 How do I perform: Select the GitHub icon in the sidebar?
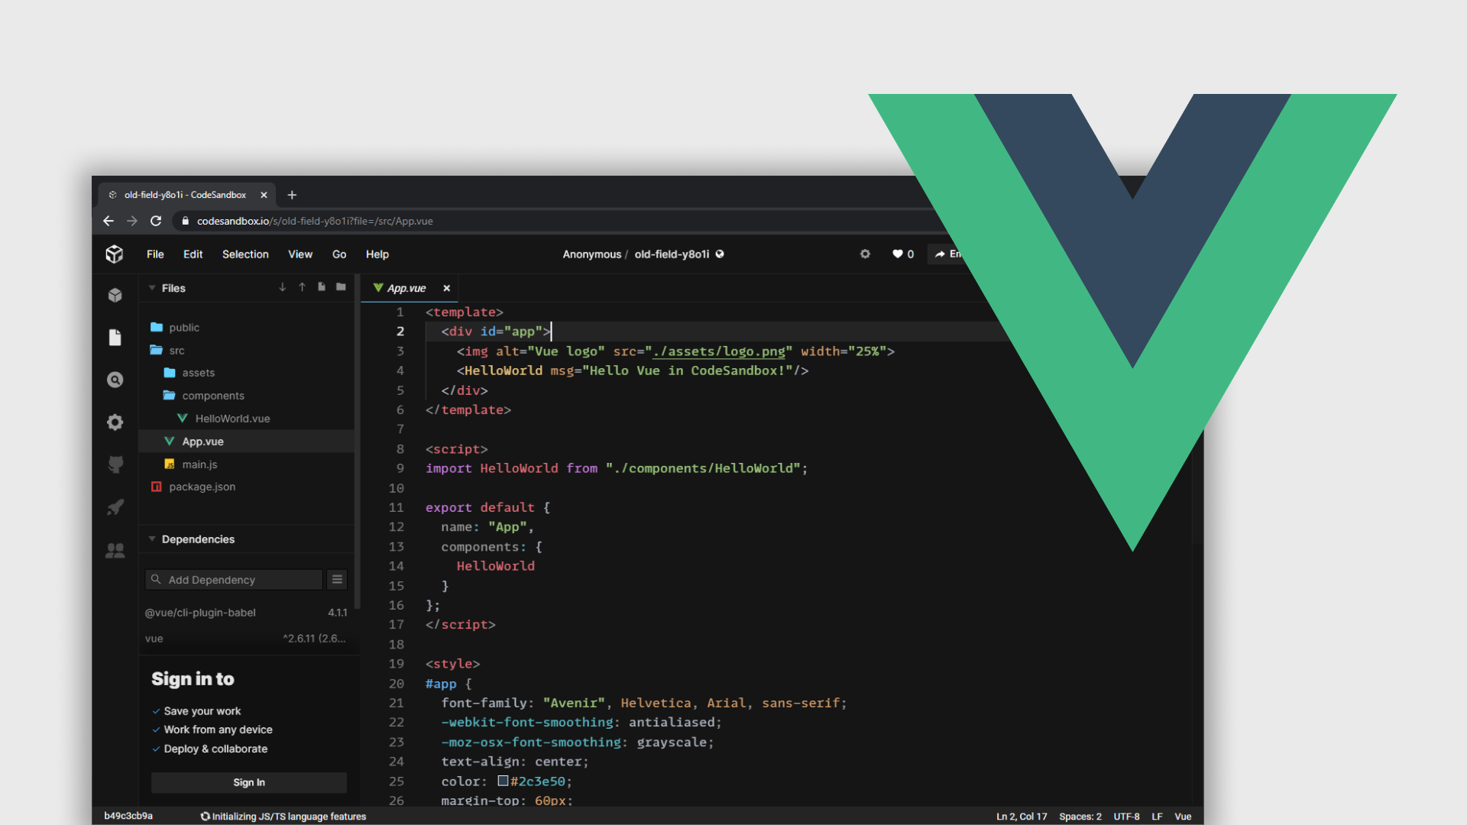click(115, 464)
